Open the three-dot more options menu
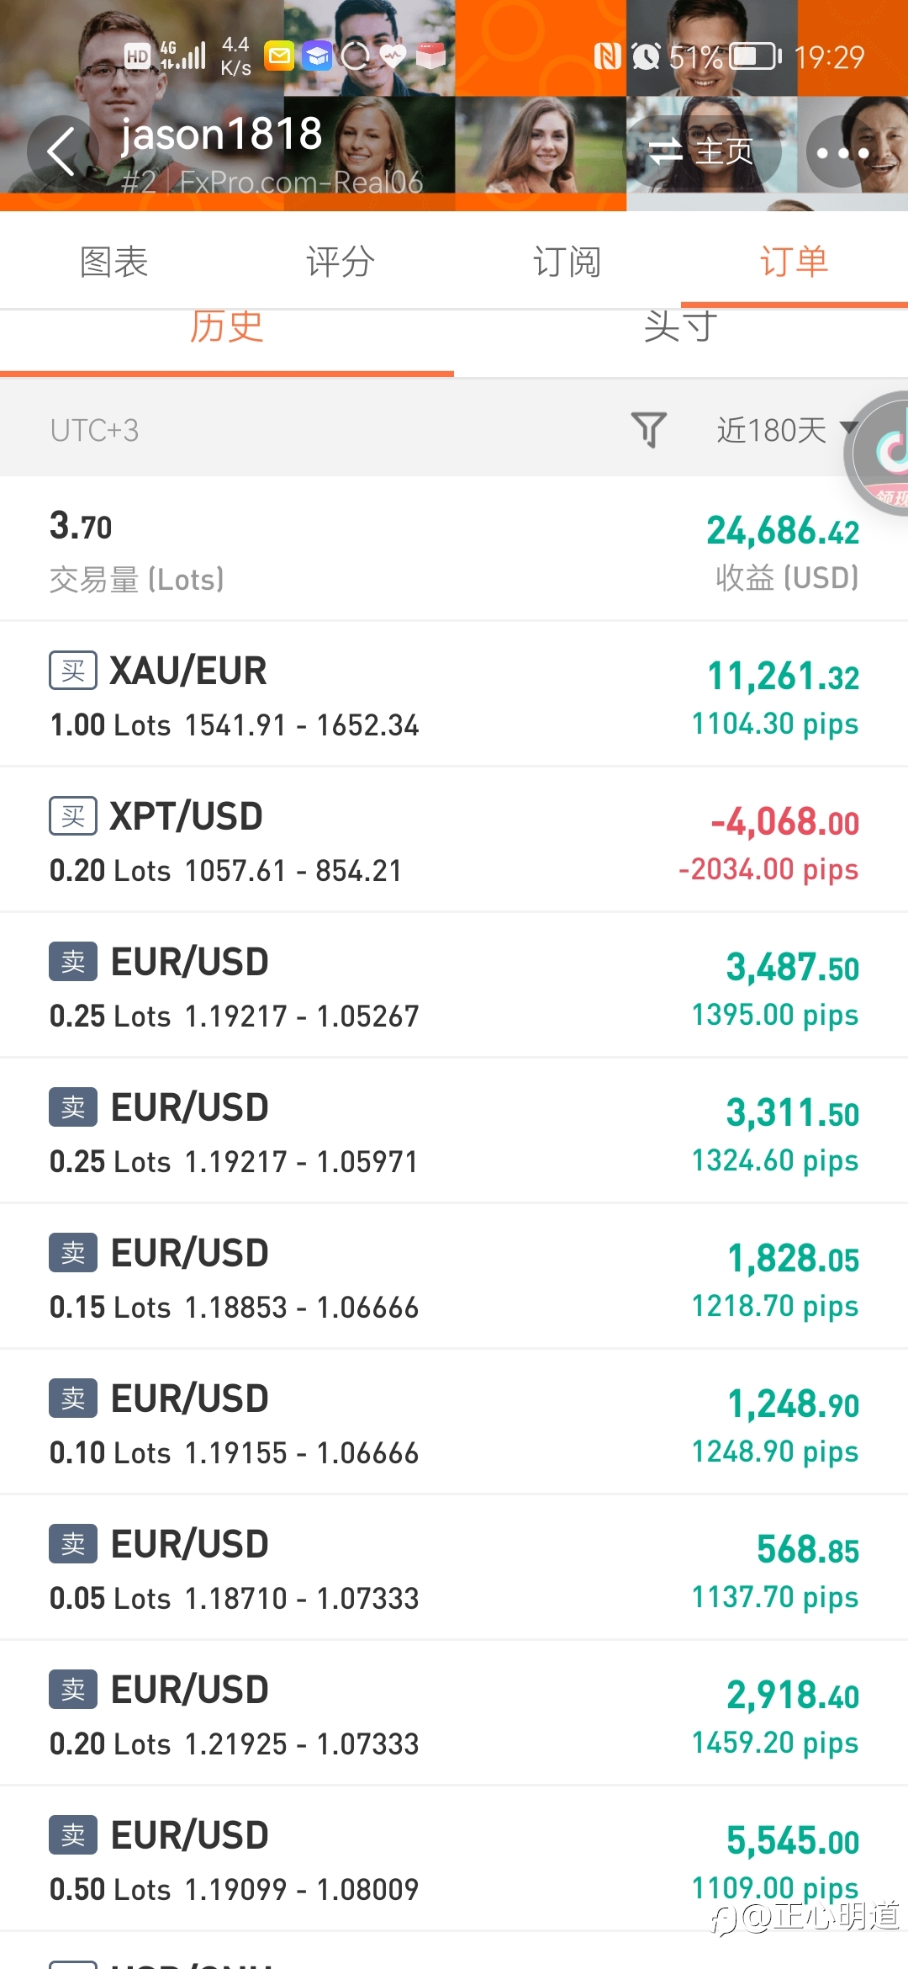 (842, 152)
